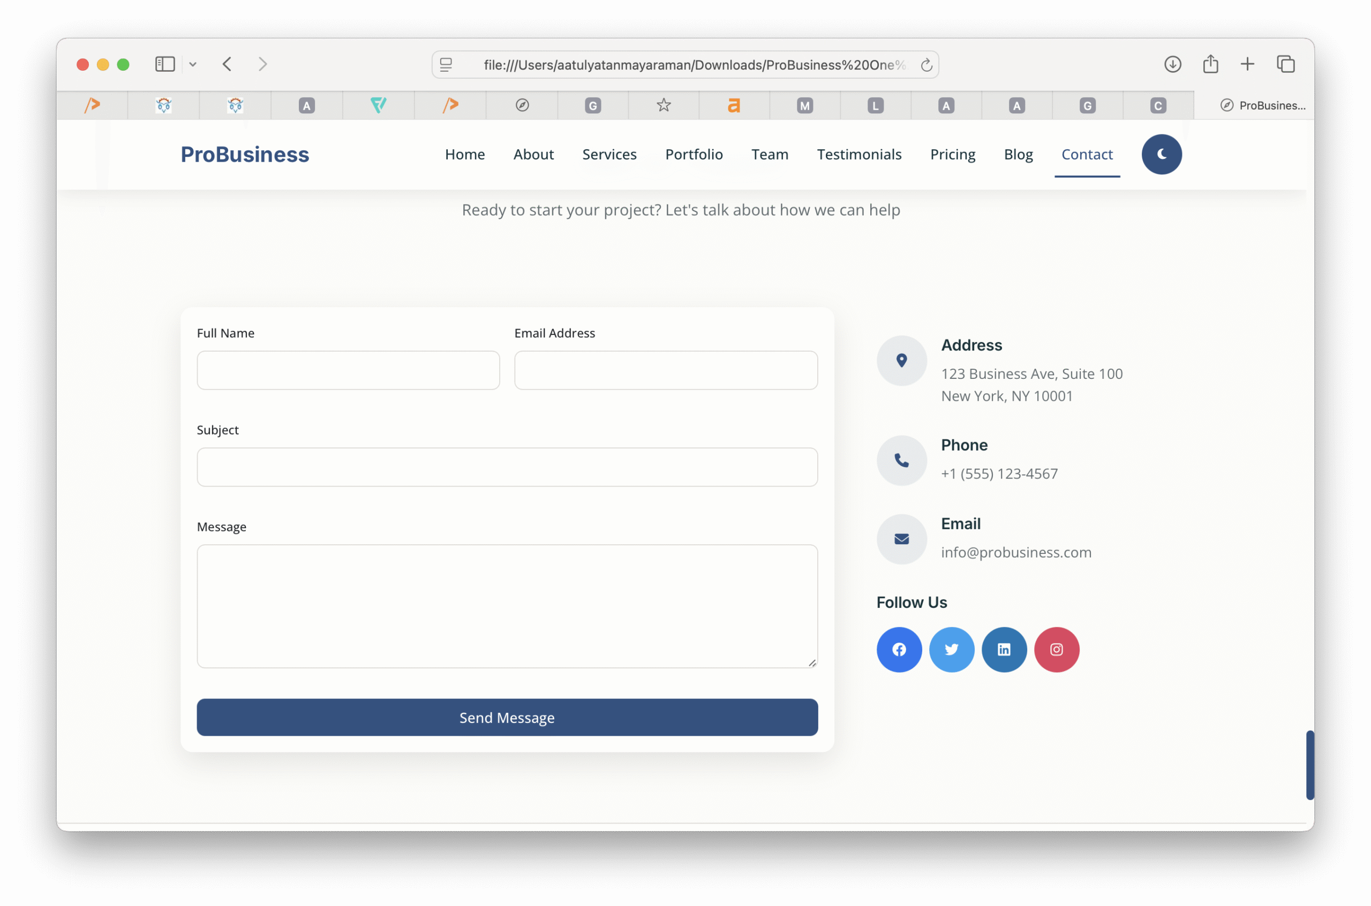Click the ProBusiness logo link
This screenshot has width=1371, height=906.
[245, 154]
